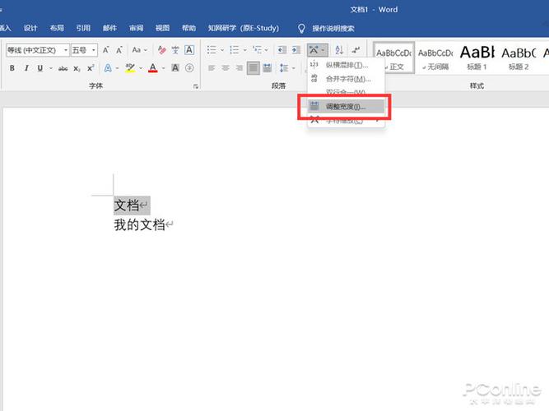Expand the Bullets dropdown arrow

[x=222, y=50]
